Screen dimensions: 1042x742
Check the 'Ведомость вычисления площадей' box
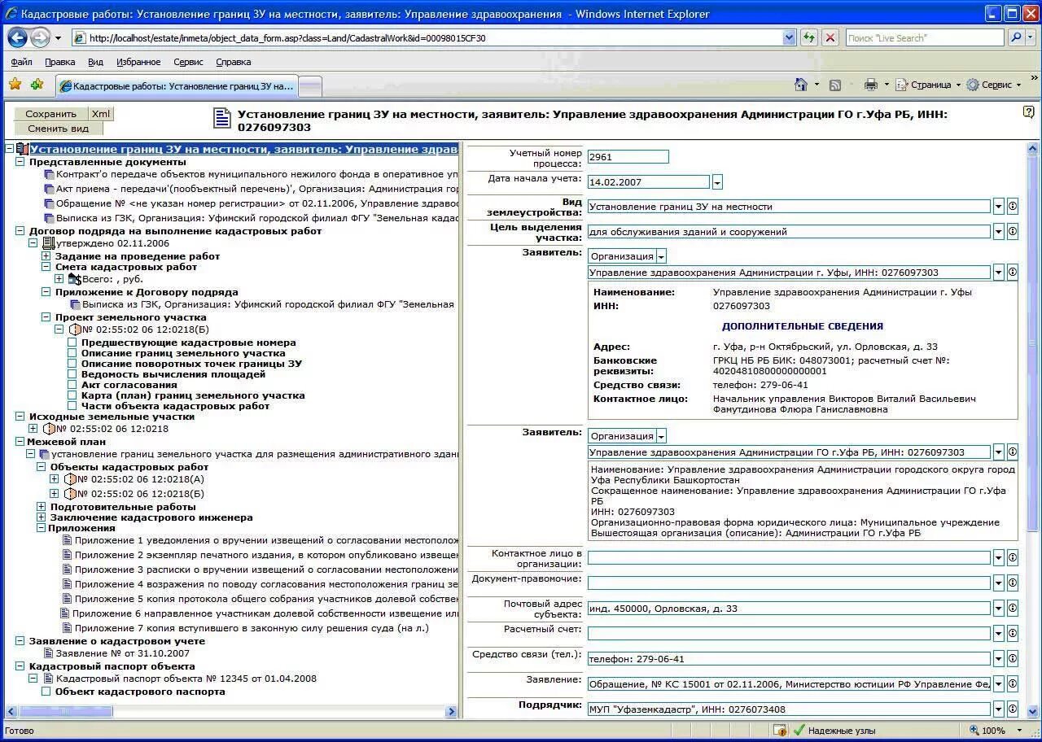click(x=72, y=374)
